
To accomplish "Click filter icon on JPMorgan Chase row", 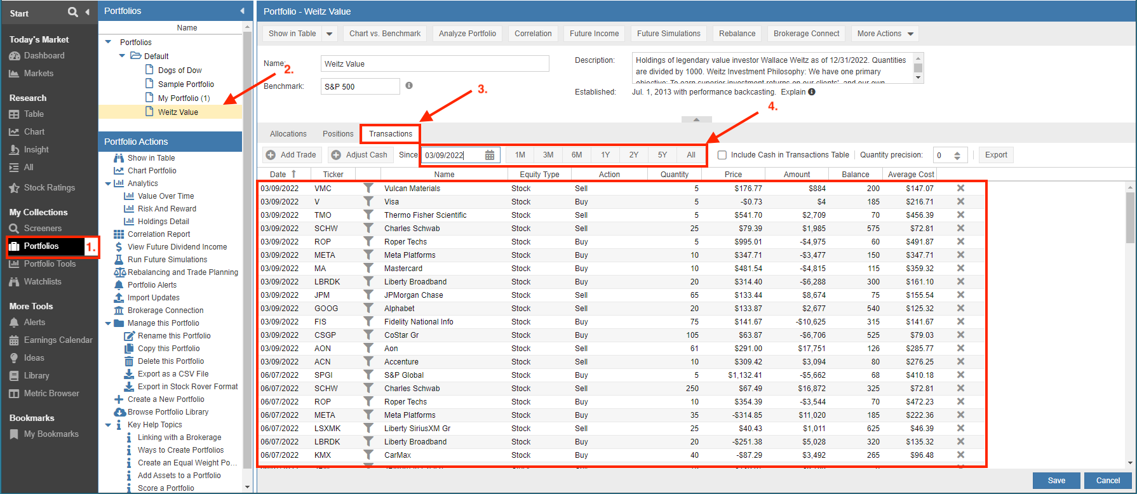I will 368,295.
